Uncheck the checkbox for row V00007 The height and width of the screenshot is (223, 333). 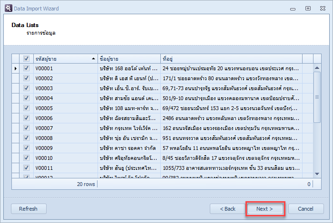coord(26,128)
